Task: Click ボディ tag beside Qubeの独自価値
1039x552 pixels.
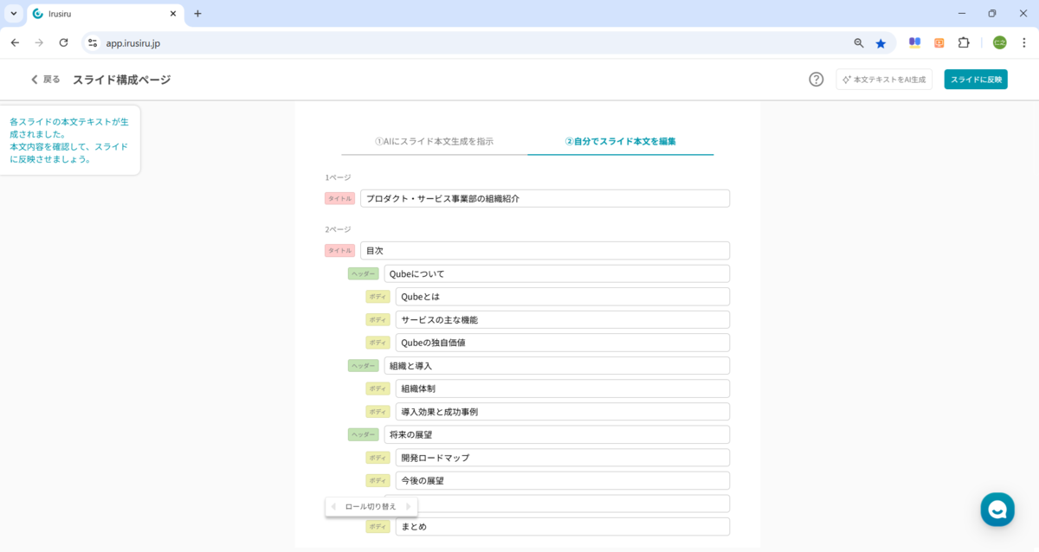Action: coord(378,342)
